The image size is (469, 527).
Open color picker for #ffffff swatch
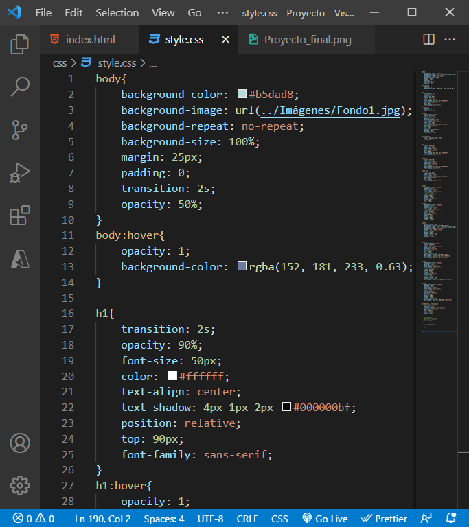[172, 375]
